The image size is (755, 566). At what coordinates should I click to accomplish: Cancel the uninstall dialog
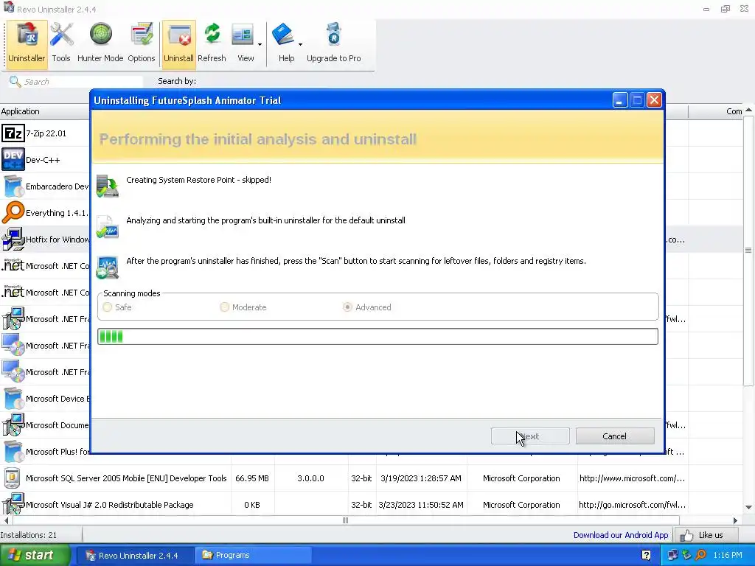coord(615,436)
